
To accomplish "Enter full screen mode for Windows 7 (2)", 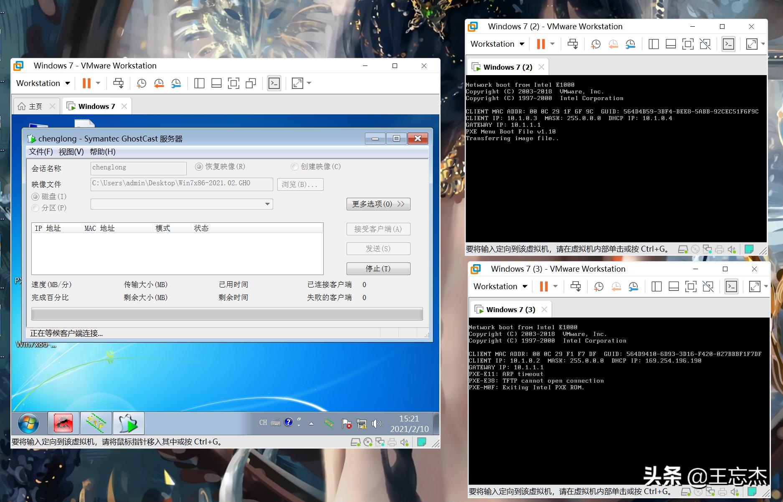I will coord(753,44).
